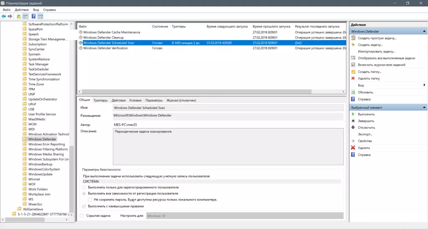Disable the task via the 'Отключить' icon
The height and width of the screenshot is (229, 428).
[x=354, y=128]
